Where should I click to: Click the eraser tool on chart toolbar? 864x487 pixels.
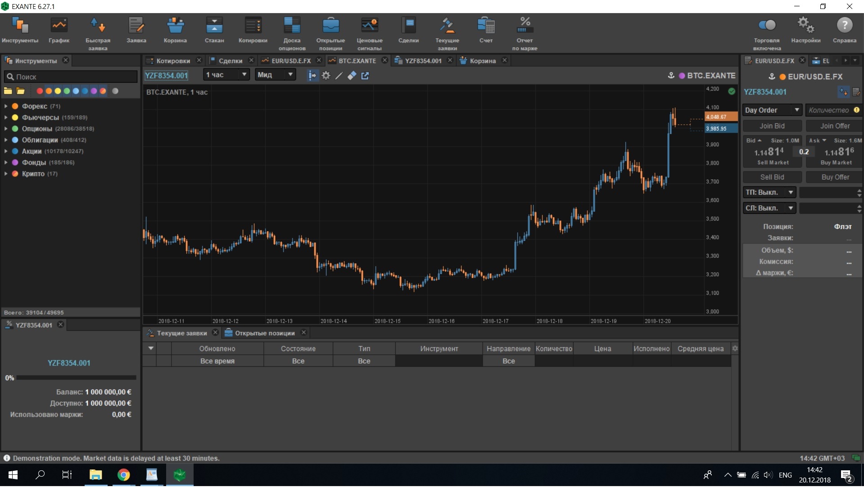click(352, 76)
